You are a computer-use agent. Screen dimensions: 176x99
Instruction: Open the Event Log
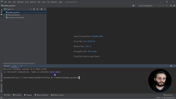167,95
